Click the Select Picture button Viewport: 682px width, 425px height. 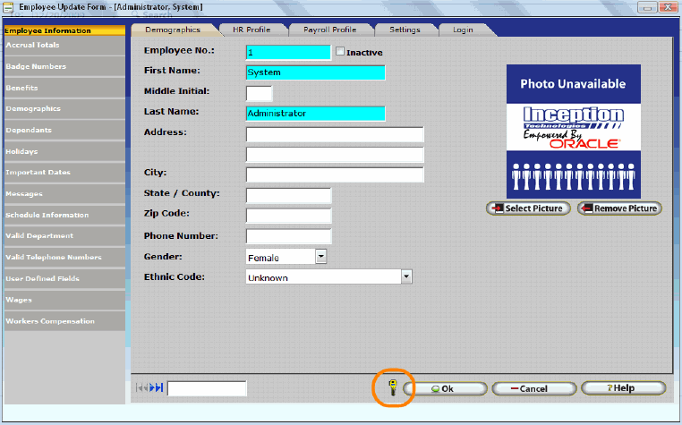(x=526, y=208)
